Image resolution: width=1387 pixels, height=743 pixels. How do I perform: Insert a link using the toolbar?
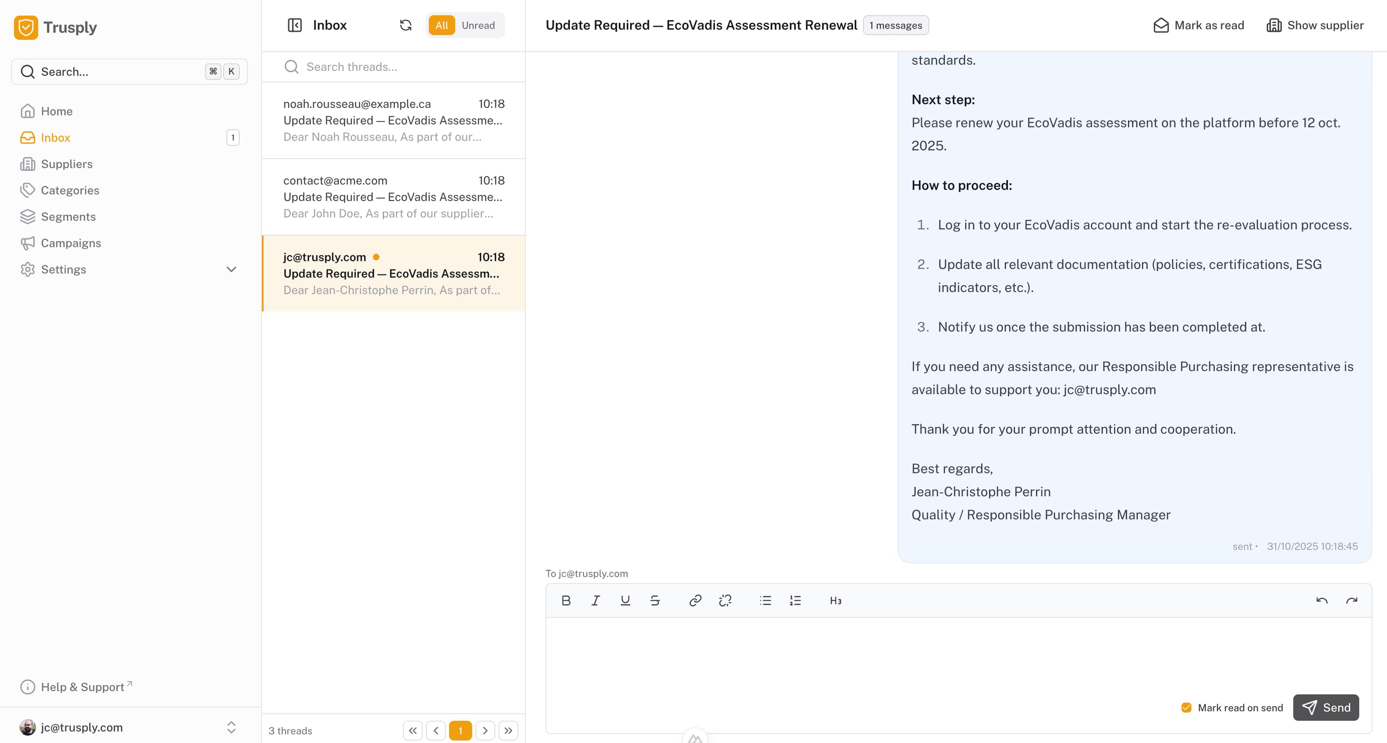coord(695,601)
